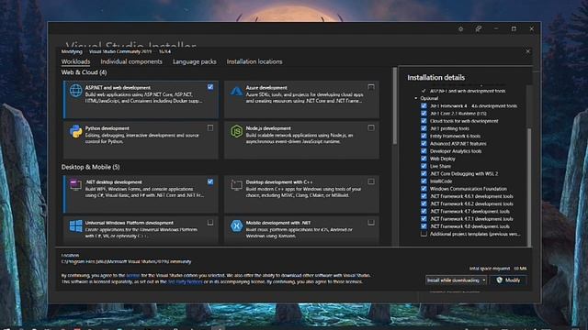Click the Python development logo icon
This screenshot has width=588, height=330.
tap(75, 131)
